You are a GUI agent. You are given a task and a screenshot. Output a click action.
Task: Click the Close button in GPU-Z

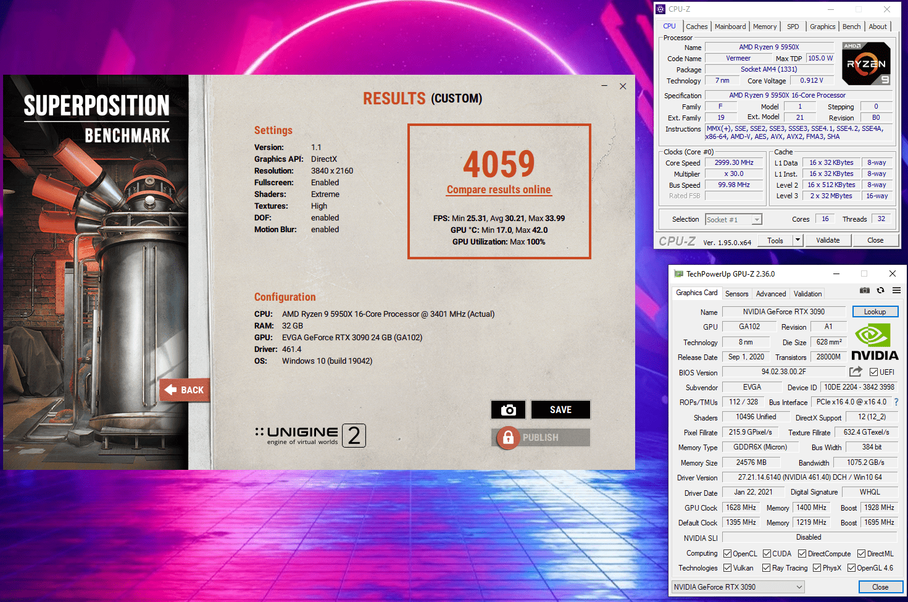[x=880, y=587]
